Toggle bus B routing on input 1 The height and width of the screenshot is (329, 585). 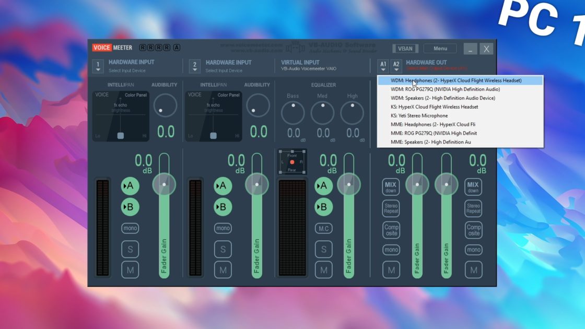point(130,207)
